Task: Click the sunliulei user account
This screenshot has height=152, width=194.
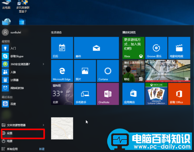Action: [x=12, y=32]
